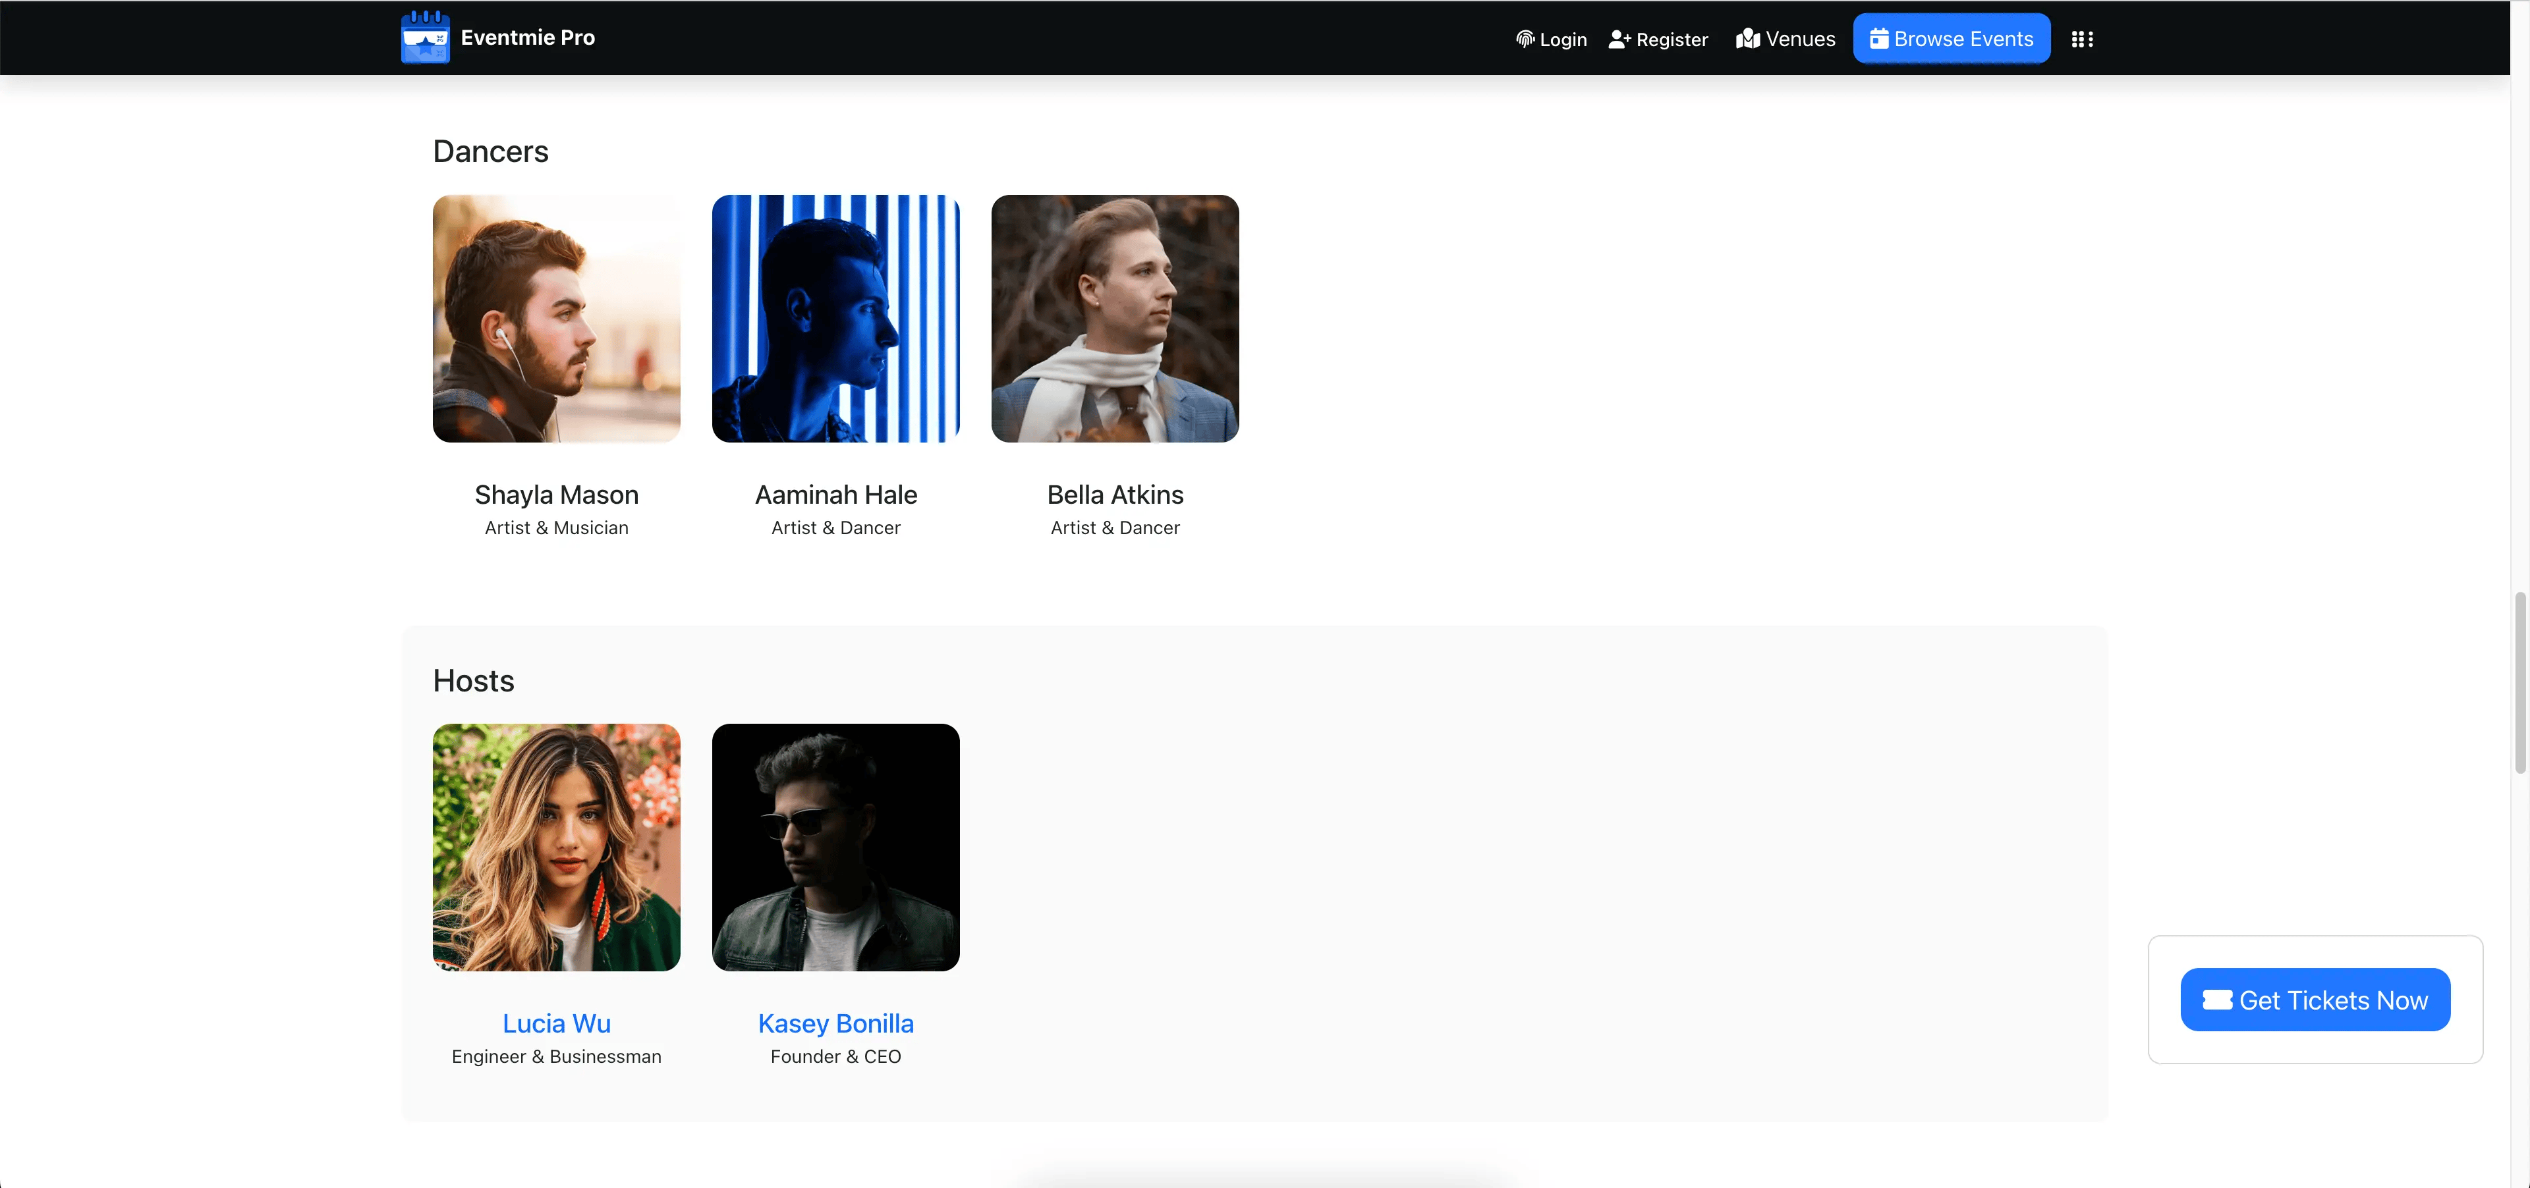Click Bella Atkins' photo thumbnail
The width and height of the screenshot is (2530, 1188).
[1115, 318]
